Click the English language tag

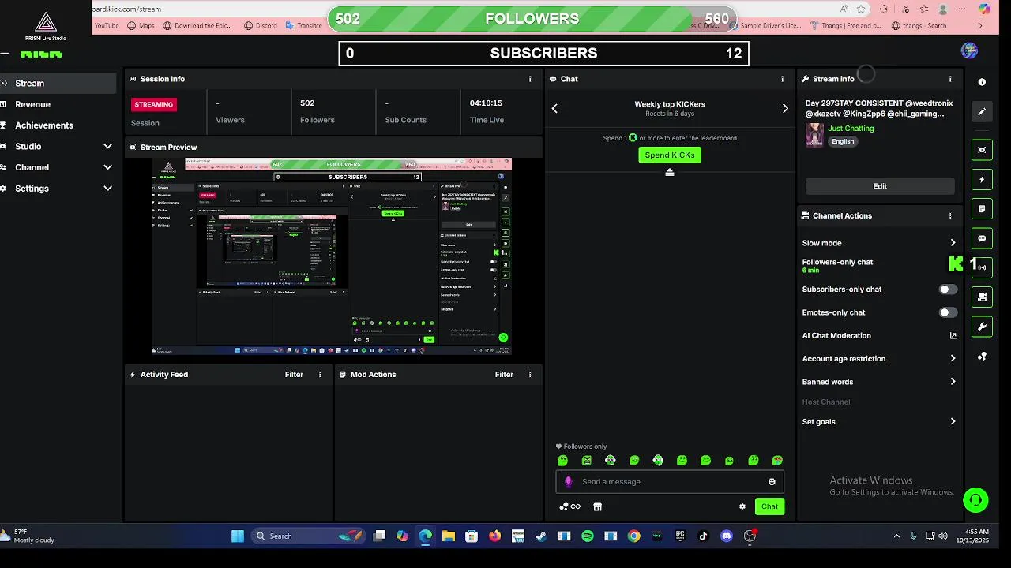click(x=843, y=141)
